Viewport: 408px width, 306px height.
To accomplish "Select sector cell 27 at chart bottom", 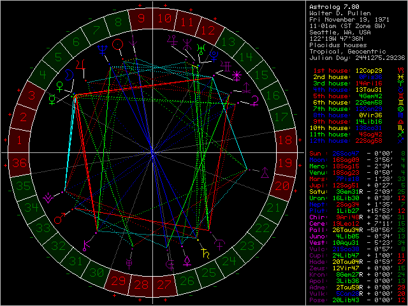I will pyautogui.click(x=164, y=285).
